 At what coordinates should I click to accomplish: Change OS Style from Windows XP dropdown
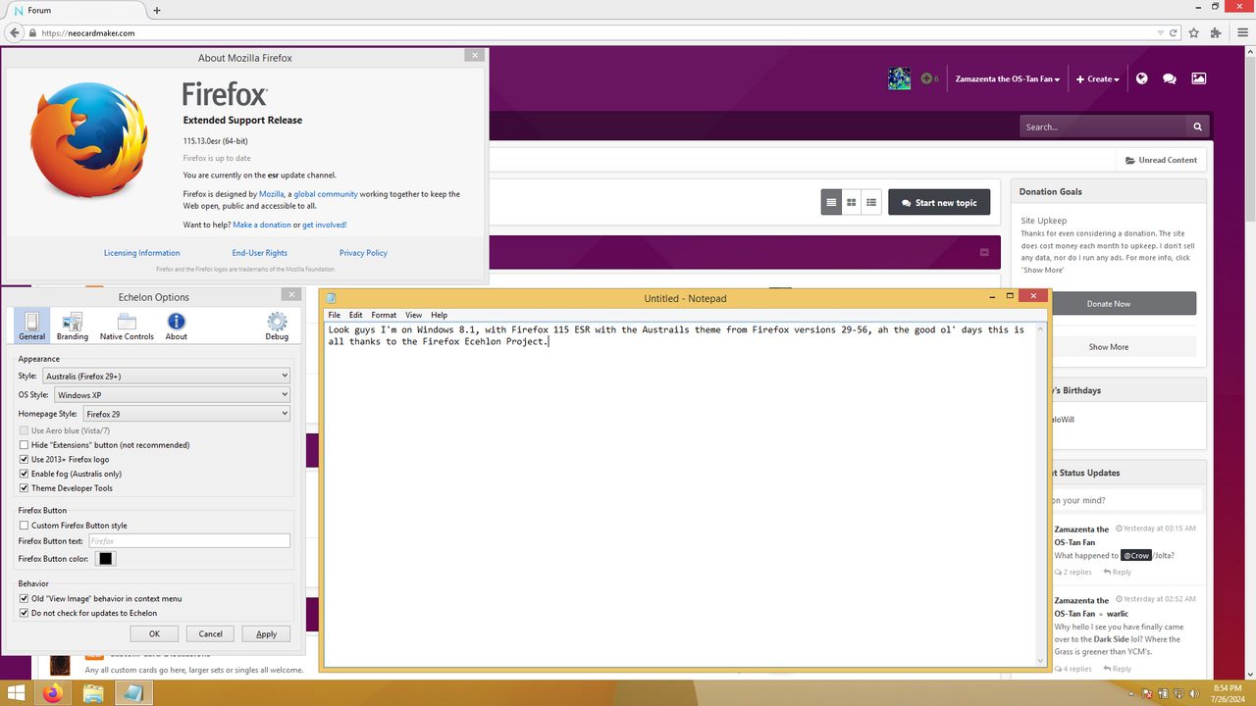click(x=173, y=394)
